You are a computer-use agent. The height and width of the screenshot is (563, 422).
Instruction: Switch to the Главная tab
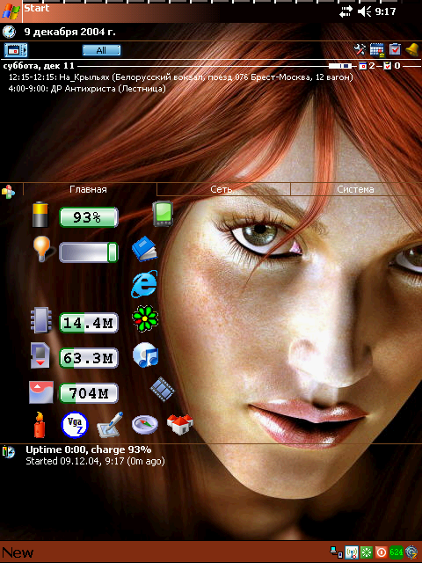(88, 189)
